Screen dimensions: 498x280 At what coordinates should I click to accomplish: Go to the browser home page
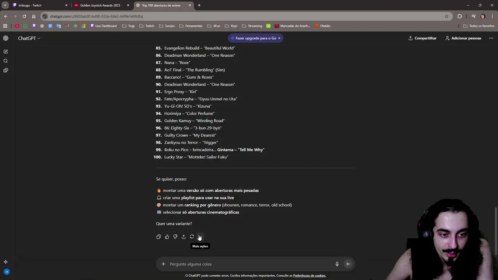(x=34, y=16)
